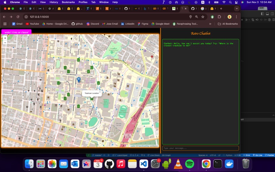Go back in Chrome
The height and width of the screenshot is (172, 275).
point(4,17)
